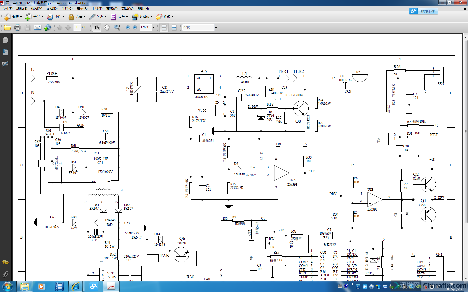468x292 pixels.
Task: Open File Explorer from the taskbar
Action: (x=25, y=286)
